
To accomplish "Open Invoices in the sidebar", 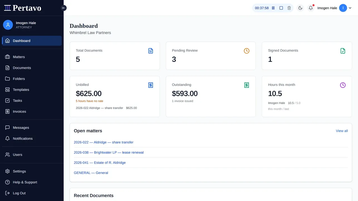I will pos(32,111).
